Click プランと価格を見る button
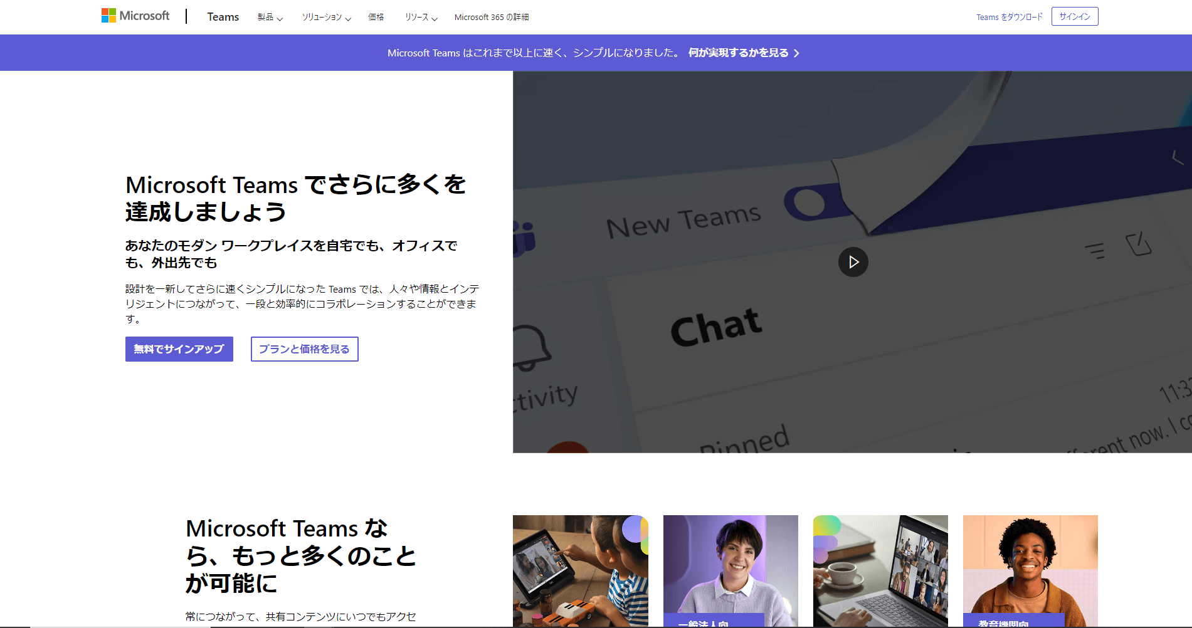This screenshot has width=1192, height=628. (305, 349)
